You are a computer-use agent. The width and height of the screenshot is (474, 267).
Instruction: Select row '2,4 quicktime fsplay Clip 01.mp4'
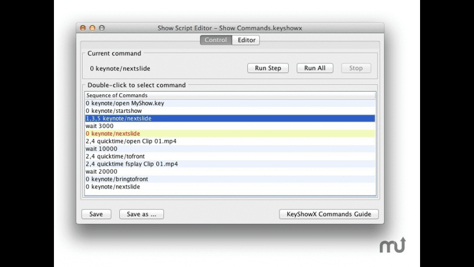pyautogui.click(x=230, y=163)
